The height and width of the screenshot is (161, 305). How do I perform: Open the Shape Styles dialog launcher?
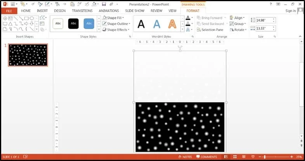pos(130,36)
